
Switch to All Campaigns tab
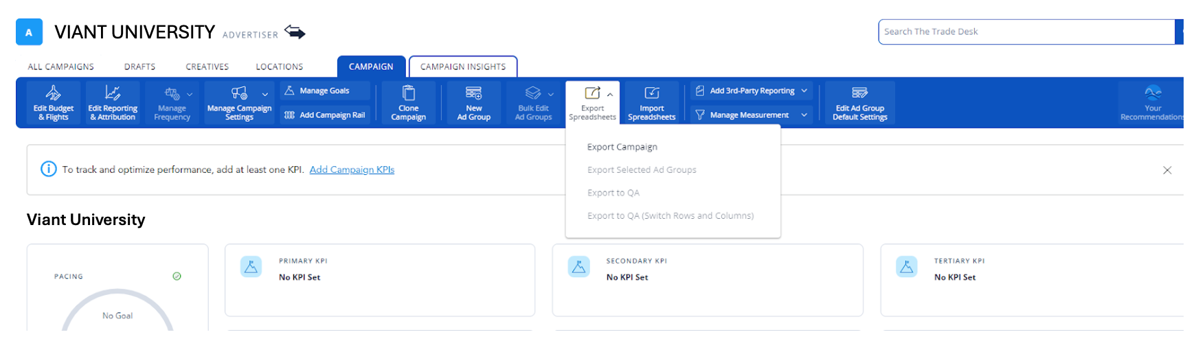click(60, 67)
